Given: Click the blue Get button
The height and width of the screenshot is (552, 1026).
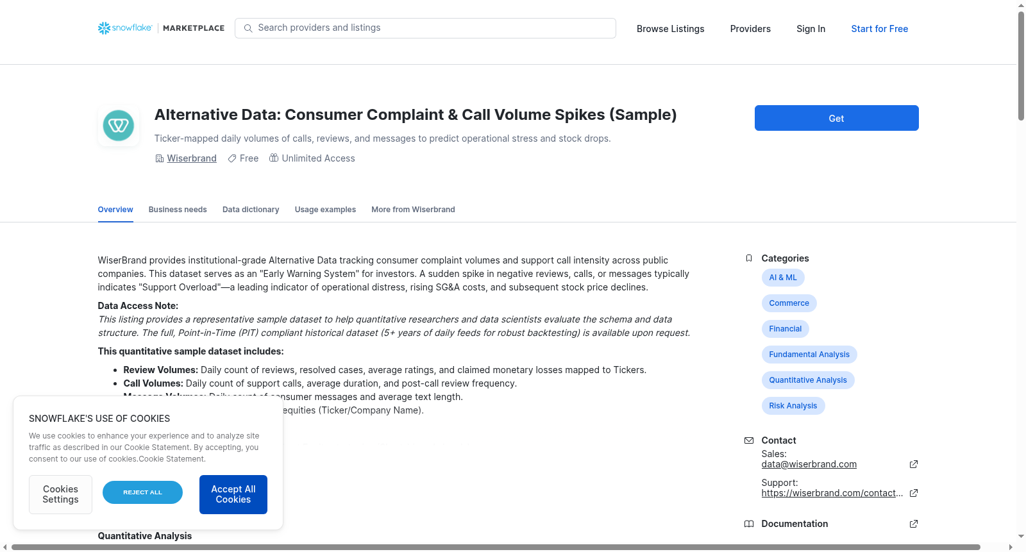Looking at the screenshot, I should coord(837,118).
